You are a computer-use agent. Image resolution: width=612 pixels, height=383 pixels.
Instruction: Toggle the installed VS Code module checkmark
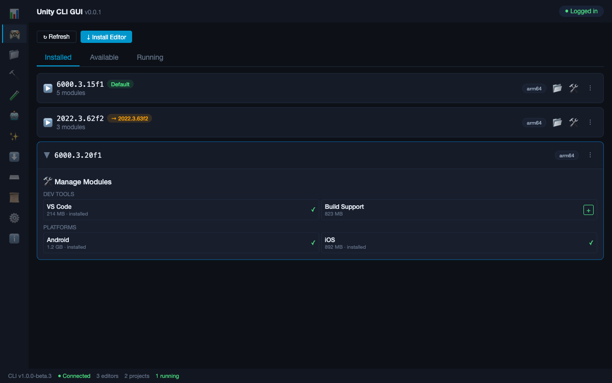coord(313,210)
